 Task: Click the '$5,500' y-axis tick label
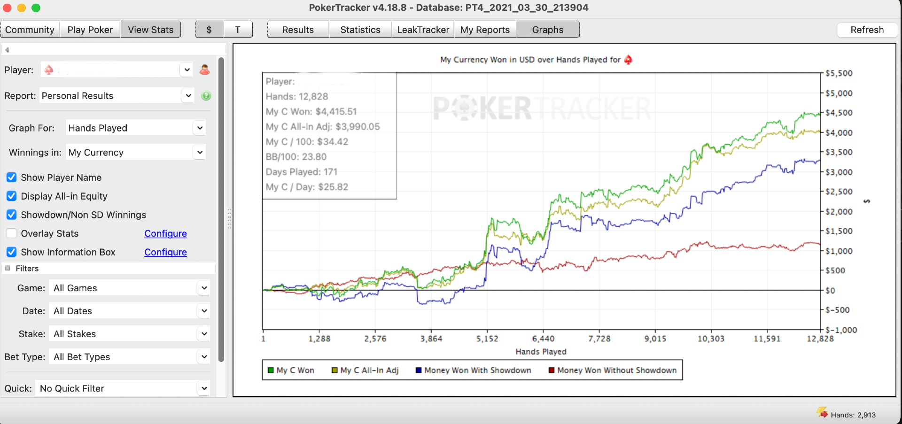point(839,73)
